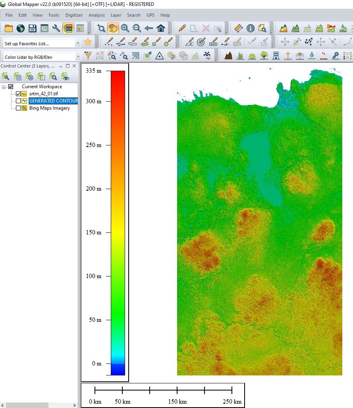
Task: Click the Zoom In magnifier icon
Action: point(125,28)
